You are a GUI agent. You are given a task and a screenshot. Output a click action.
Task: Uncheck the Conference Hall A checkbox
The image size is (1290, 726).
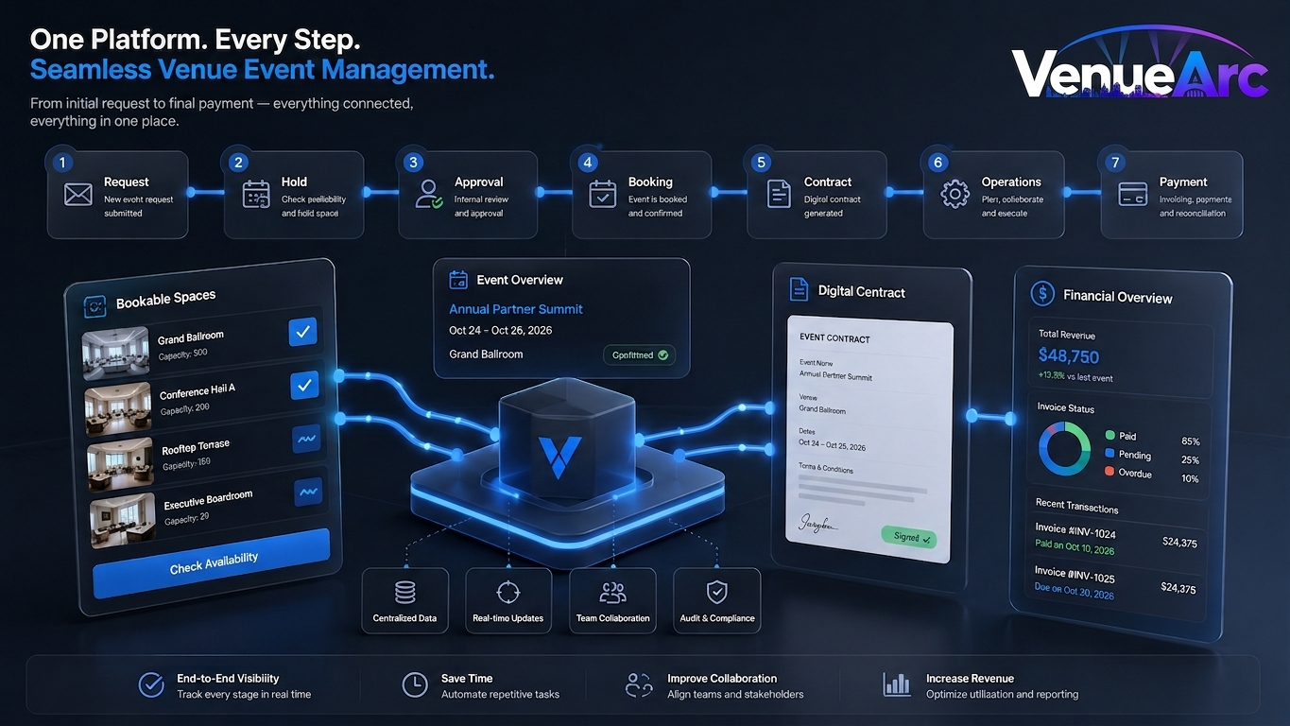(x=303, y=385)
